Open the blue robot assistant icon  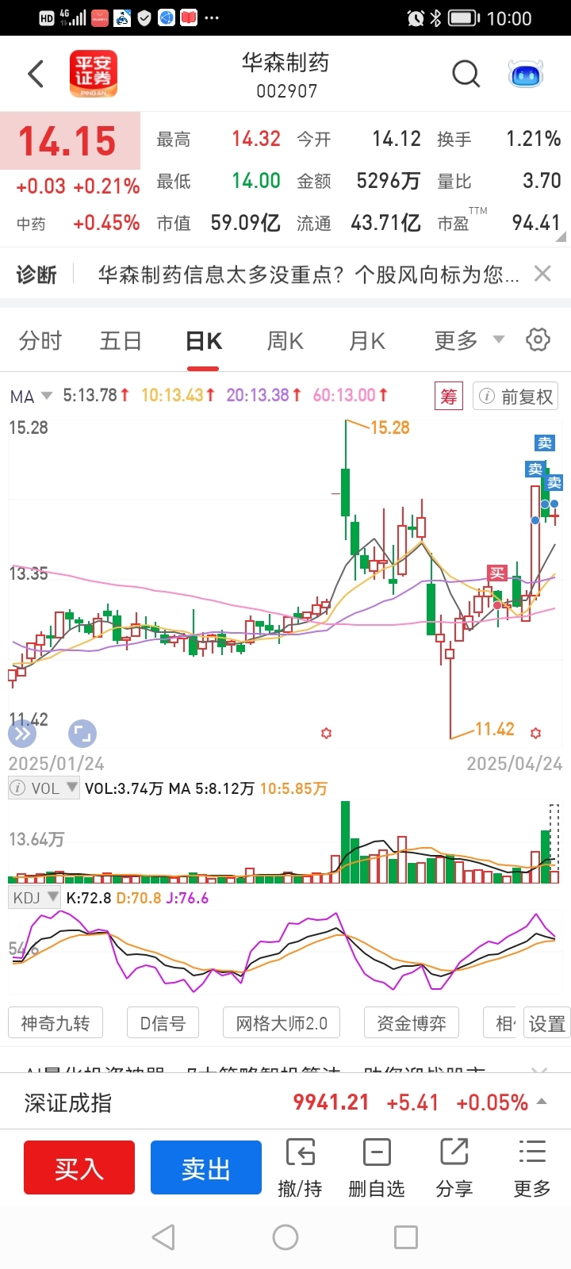pyautogui.click(x=525, y=75)
